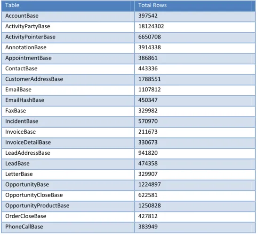Select the ContactBase cell
Image resolution: width=258 pixels, height=235 pixels.
[x=68, y=69]
